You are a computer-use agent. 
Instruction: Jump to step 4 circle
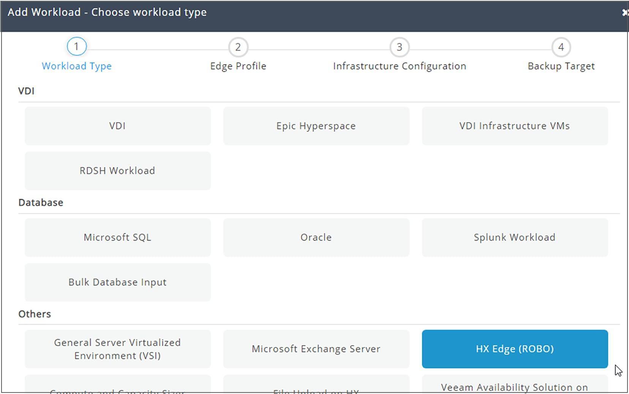point(561,47)
